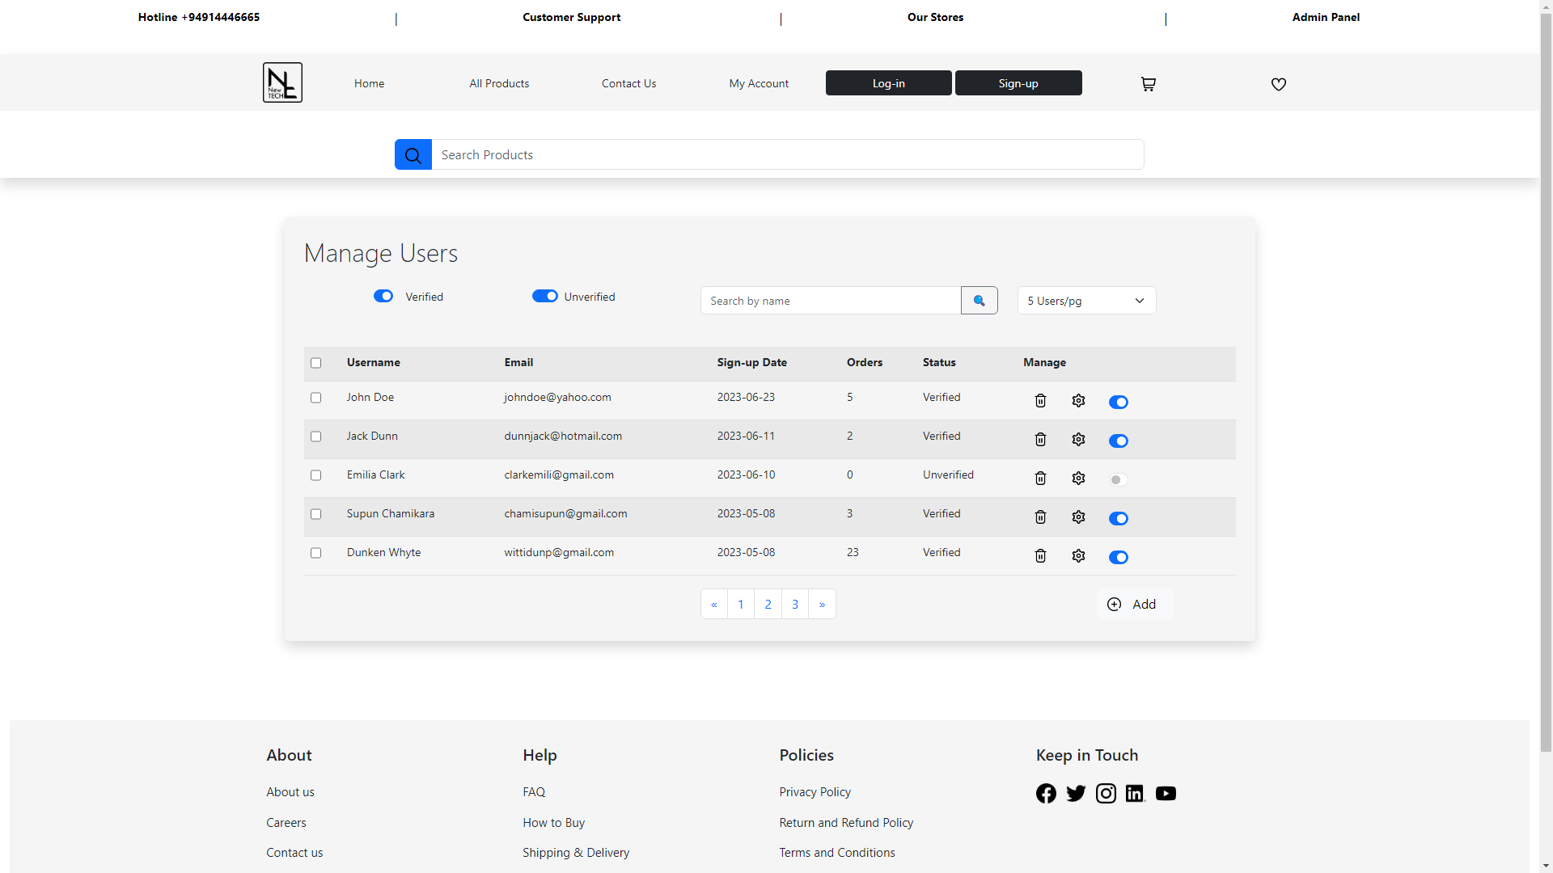Turn off the Verified filter switch
Image resolution: width=1553 pixels, height=873 pixels.
(383, 297)
